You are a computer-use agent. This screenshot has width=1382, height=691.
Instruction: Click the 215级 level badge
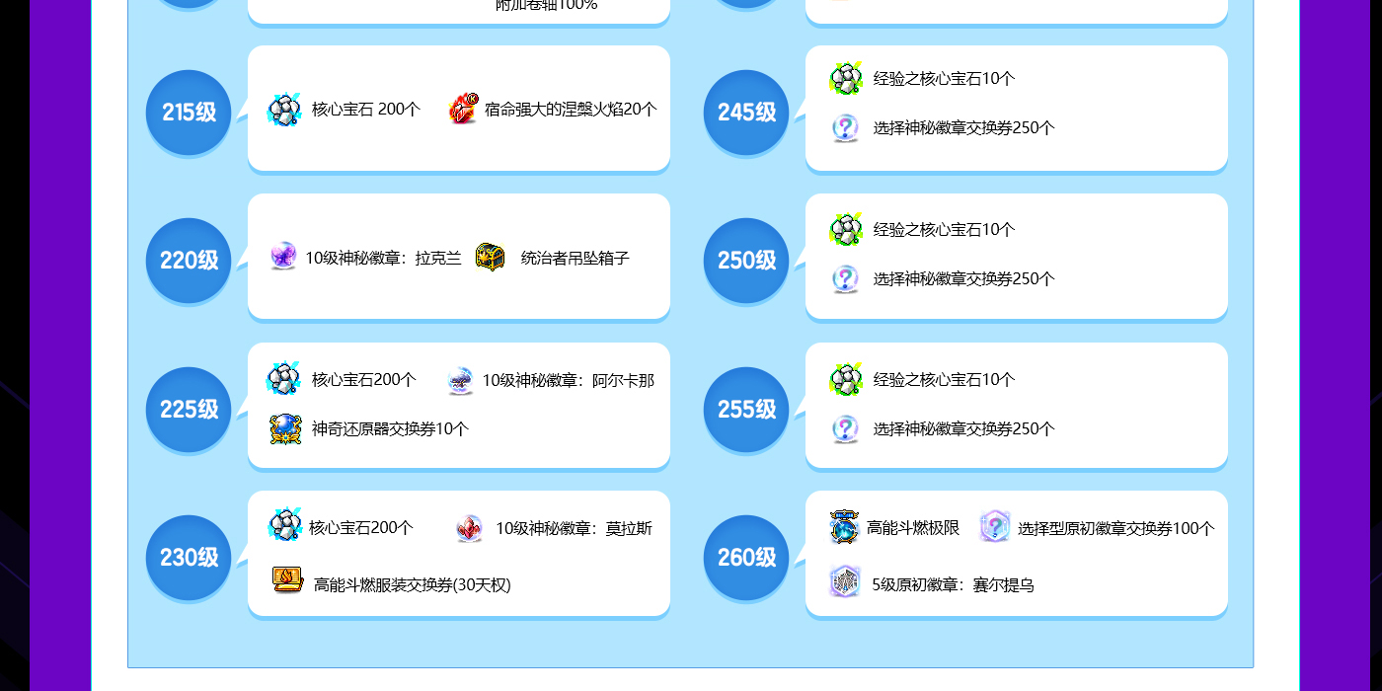click(189, 113)
